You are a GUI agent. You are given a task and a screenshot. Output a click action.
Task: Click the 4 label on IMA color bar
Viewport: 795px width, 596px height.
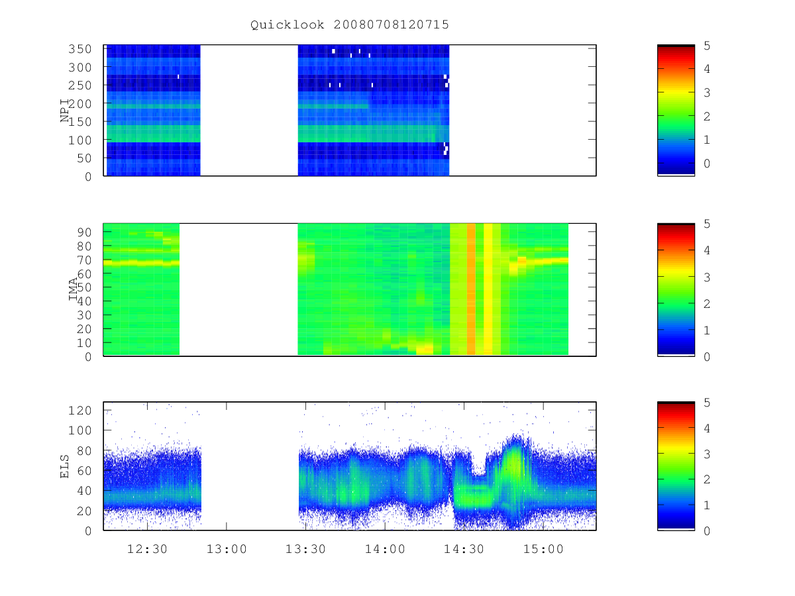[708, 250]
